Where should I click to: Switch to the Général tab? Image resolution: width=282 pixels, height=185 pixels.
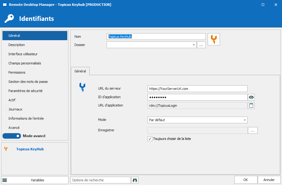(x=80, y=71)
